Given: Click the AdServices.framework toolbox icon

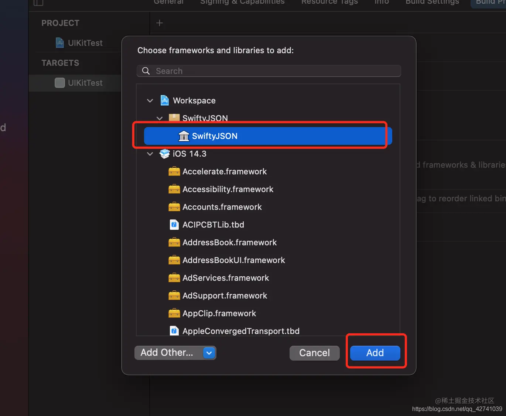Looking at the screenshot, I should pos(174,278).
